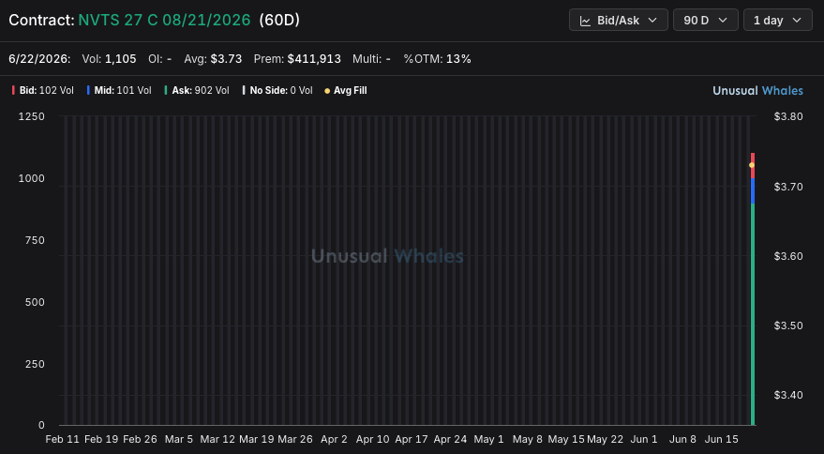Toggle the Bid 102 Vol legend series
The width and height of the screenshot is (824, 454).
[43, 90]
